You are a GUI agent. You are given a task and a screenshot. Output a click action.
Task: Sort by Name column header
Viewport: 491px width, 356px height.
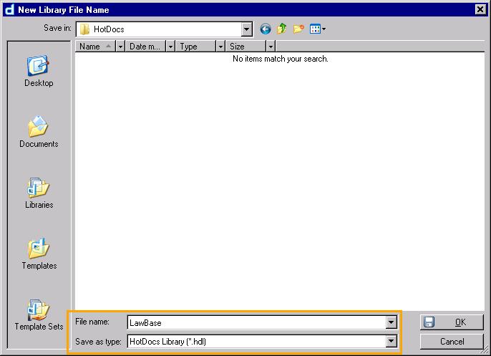pos(95,47)
